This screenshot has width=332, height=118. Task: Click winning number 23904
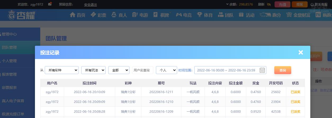276,102
